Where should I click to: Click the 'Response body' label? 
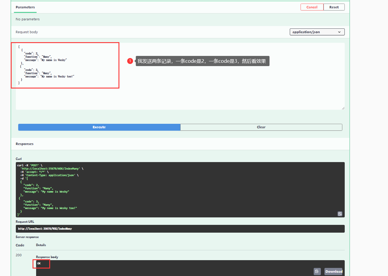[x=47, y=257]
